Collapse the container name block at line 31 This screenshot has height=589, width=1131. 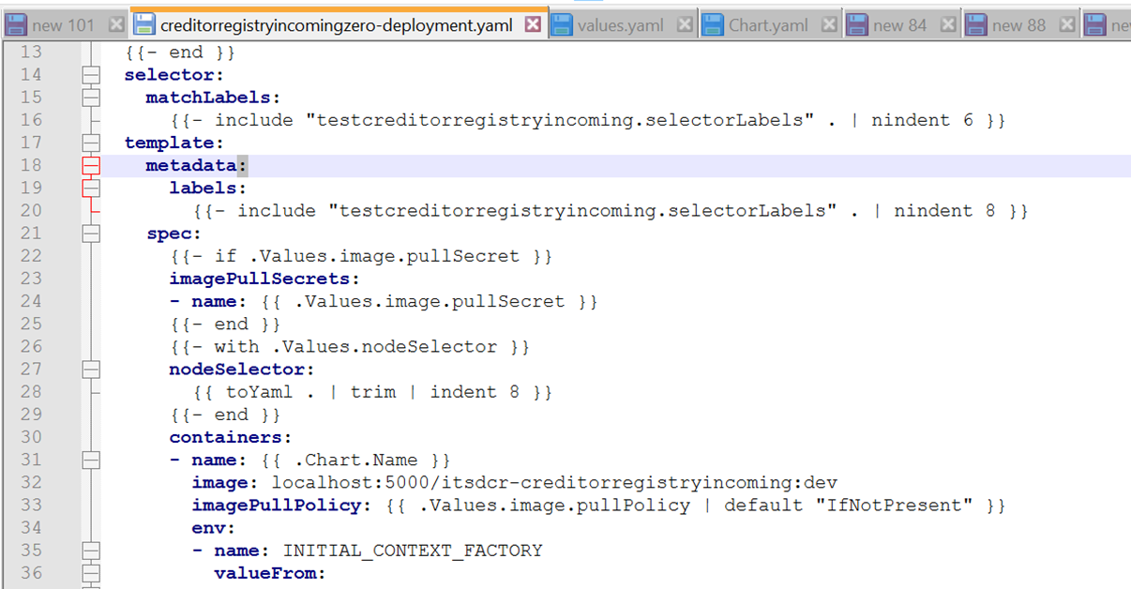pos(90,461)
